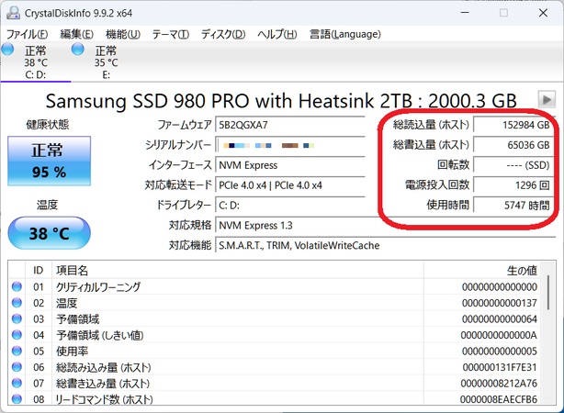Click the transfer mode field PCIe 4.0 x4
564x413 pixels.
tap(290, 185)
